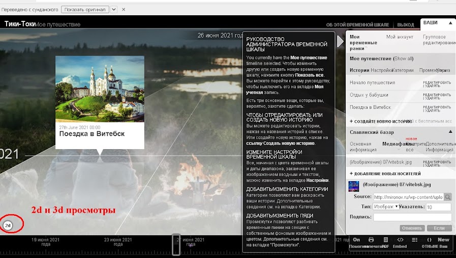Image resolution: width=456 pixels, height=258 pixels.
Task: Click the Поездка в Витебск card title
Action: pos(92,134)
